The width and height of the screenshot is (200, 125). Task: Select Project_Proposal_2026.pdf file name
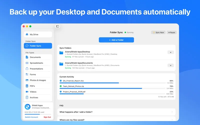[74, 91]
